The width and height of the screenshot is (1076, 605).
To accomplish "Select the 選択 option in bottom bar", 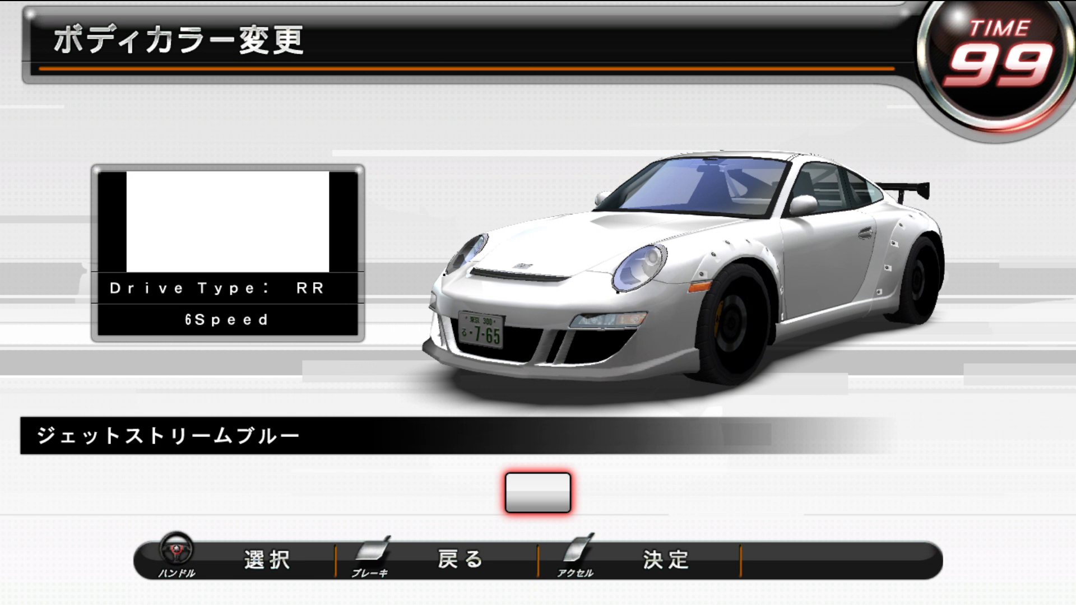I will [267, 560].
